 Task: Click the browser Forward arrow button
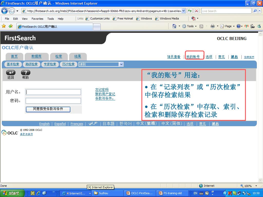point(12,11)
